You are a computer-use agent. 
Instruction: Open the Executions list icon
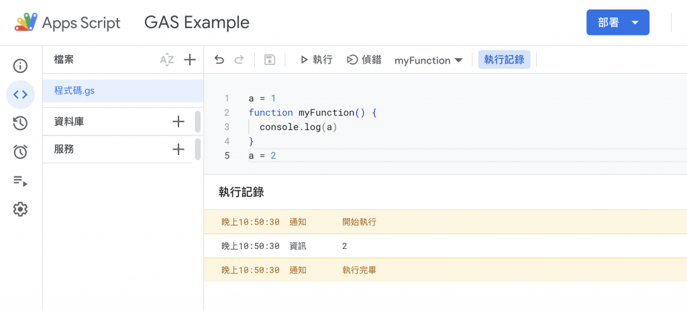click(x=20, y=180)
